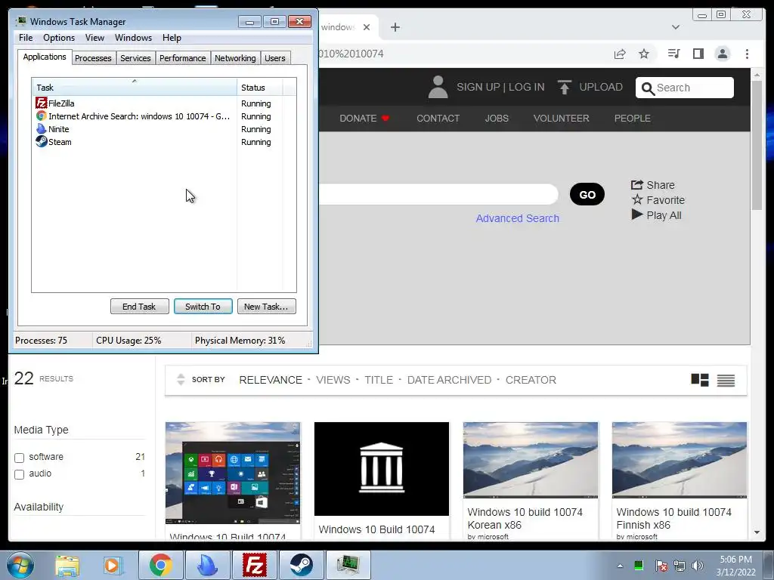Sort tasks by the Task column header

click(135, 88)
